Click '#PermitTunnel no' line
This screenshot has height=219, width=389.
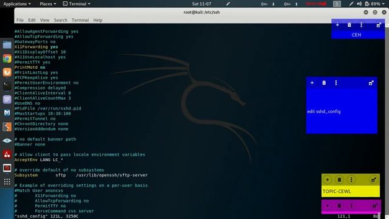pyautogui.click(x=35, y=119)
